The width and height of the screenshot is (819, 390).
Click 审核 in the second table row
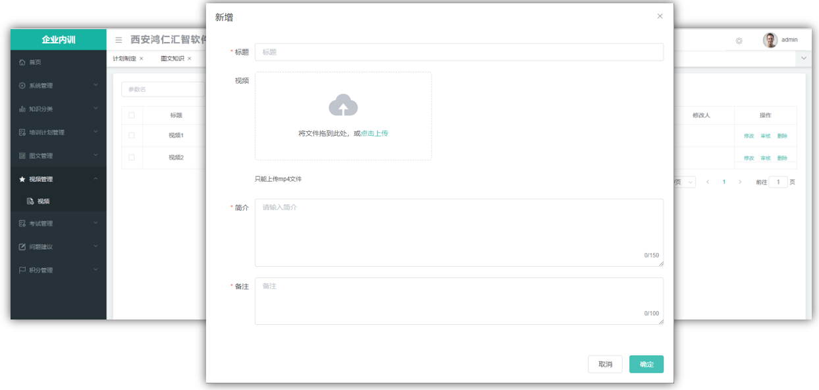[766, 158]
